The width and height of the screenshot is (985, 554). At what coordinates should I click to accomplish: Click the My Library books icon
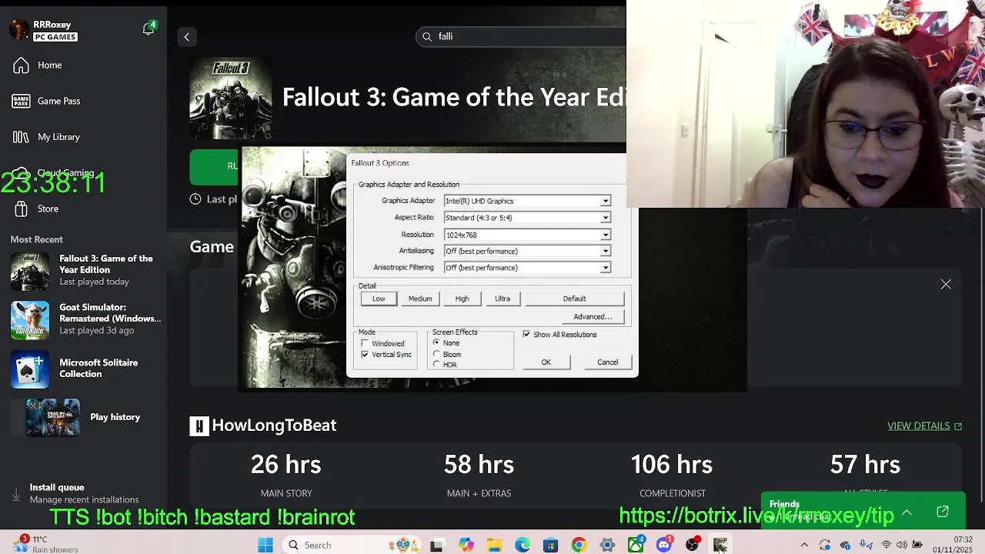(x=22, y=137)
